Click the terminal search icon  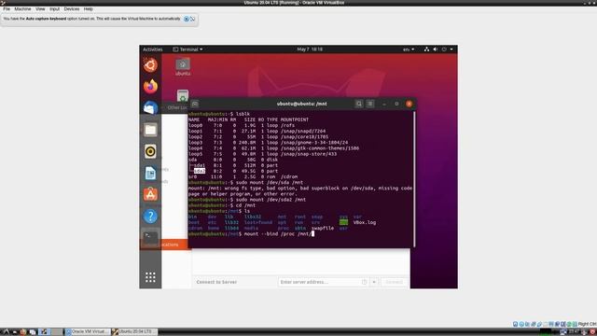pyautogui.click(x=358, y=104)
